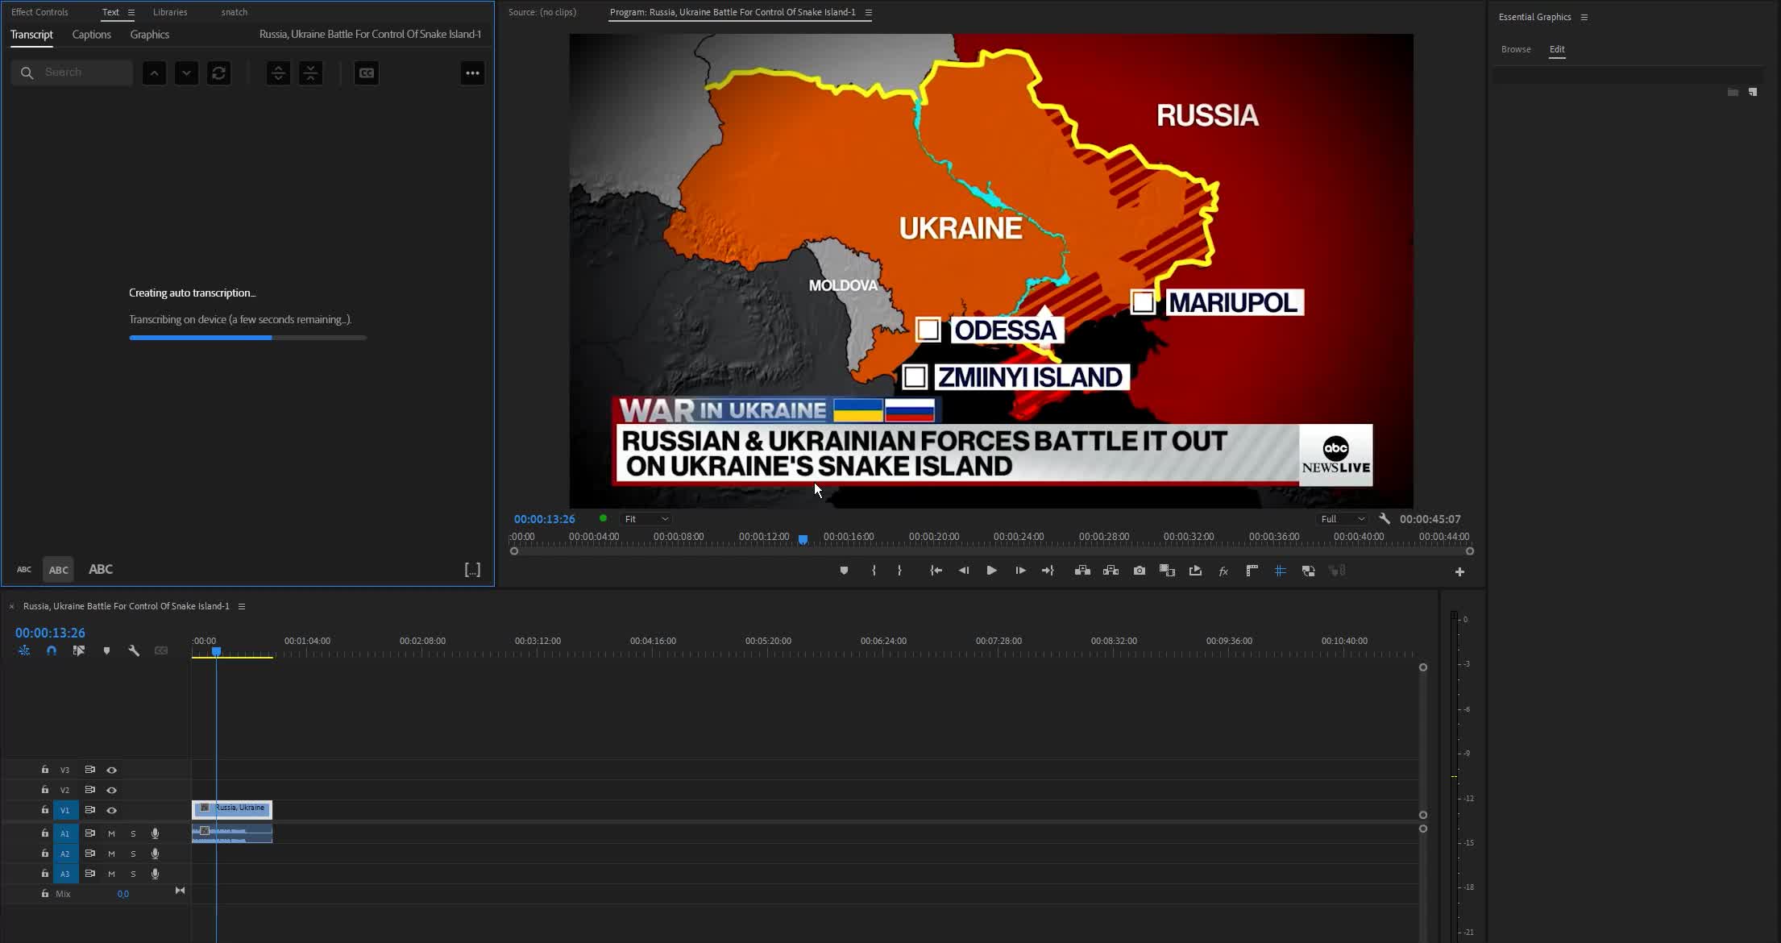Image resolution: width=1781 pixels, height=943 pixels.
Task: Click the CC captions creation button
Action: pos(367,73)
